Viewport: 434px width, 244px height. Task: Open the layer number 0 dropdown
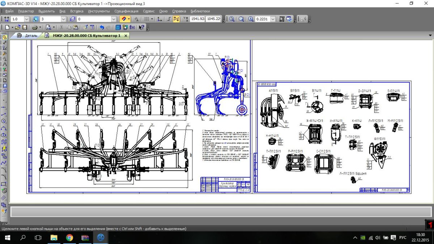(x=114, y=19)
